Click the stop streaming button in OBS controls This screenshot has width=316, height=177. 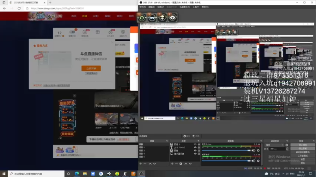(303, 145)
